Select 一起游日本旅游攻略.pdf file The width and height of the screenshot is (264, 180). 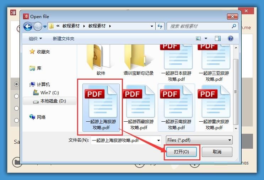pyautogui.click(x=176, y=63)
